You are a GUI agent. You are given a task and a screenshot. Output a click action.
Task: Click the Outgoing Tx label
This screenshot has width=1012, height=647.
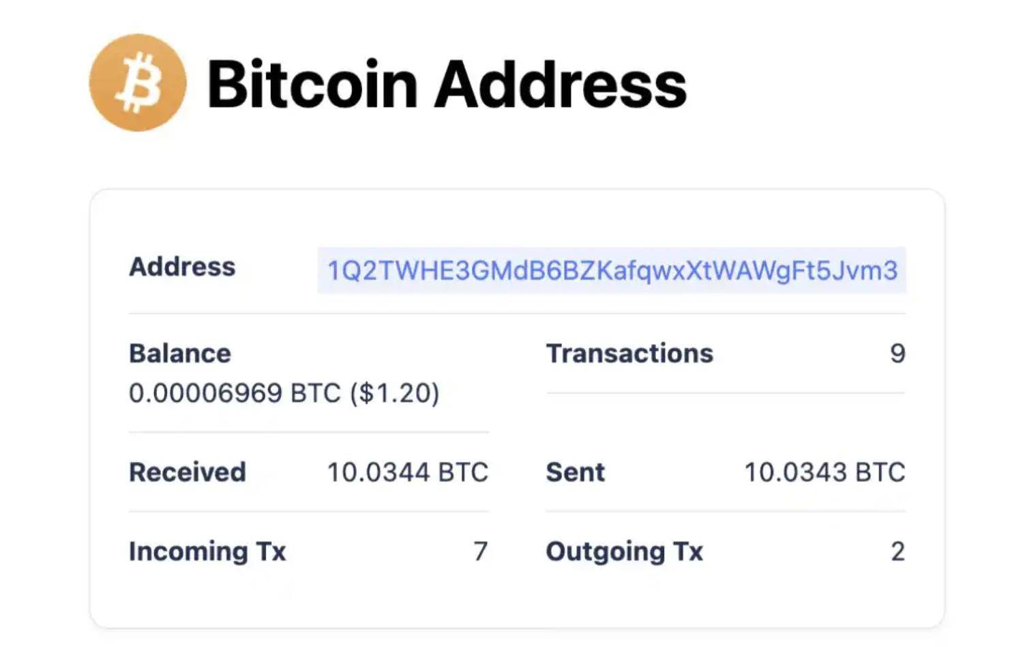click(x=624, y=551)
